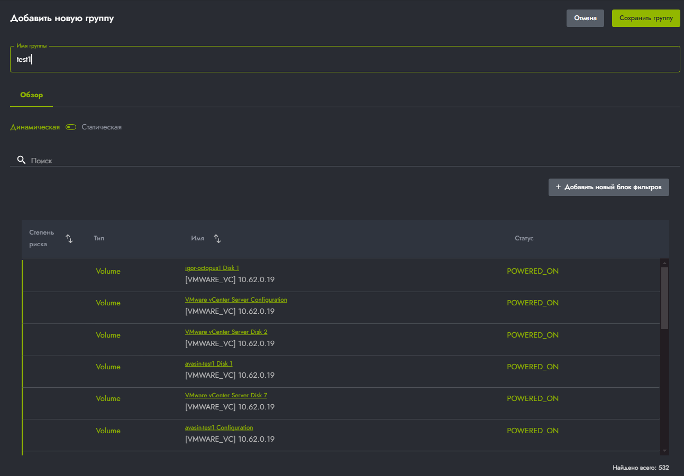Open igor-octopus1 Disk 1 link

coord(212,268)
